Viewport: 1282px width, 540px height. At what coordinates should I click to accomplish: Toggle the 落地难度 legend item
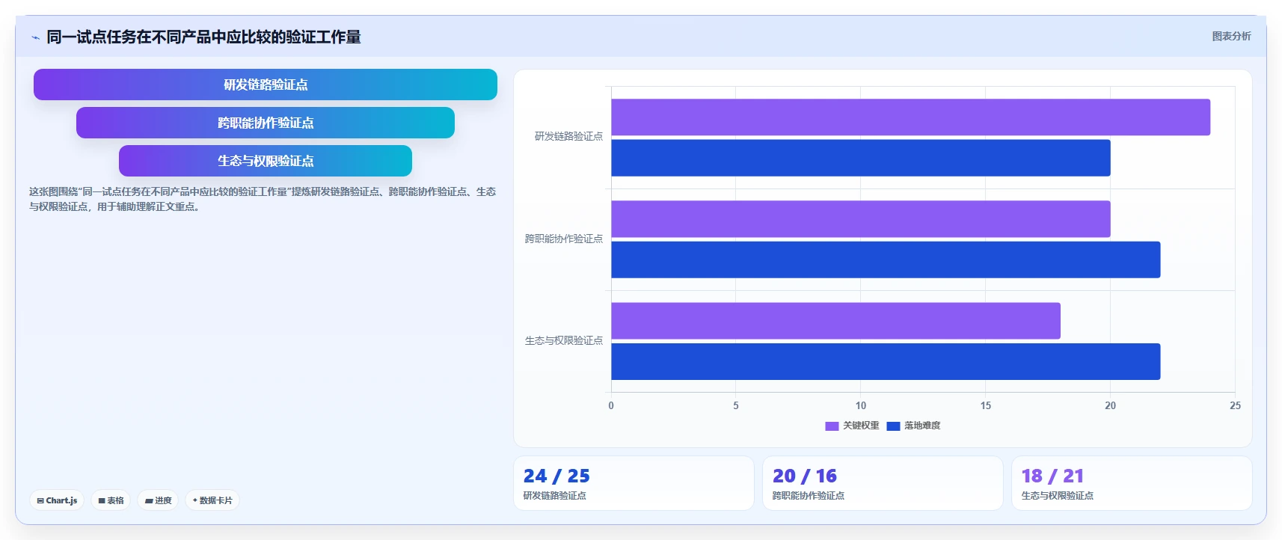pyautogui.click(x=913, y=426)
